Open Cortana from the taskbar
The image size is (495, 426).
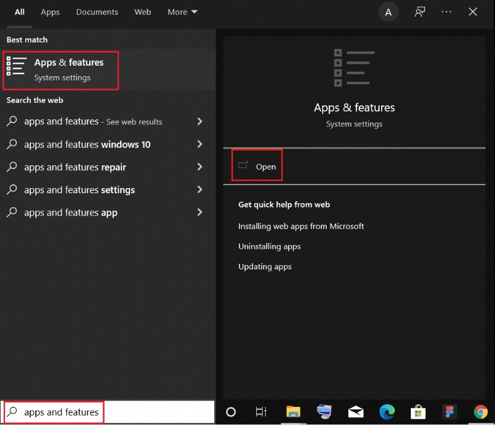230,412
